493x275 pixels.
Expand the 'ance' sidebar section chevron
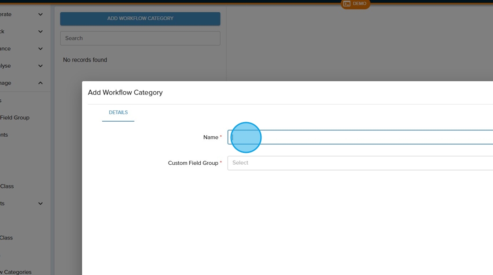click(x=40, y=49)
